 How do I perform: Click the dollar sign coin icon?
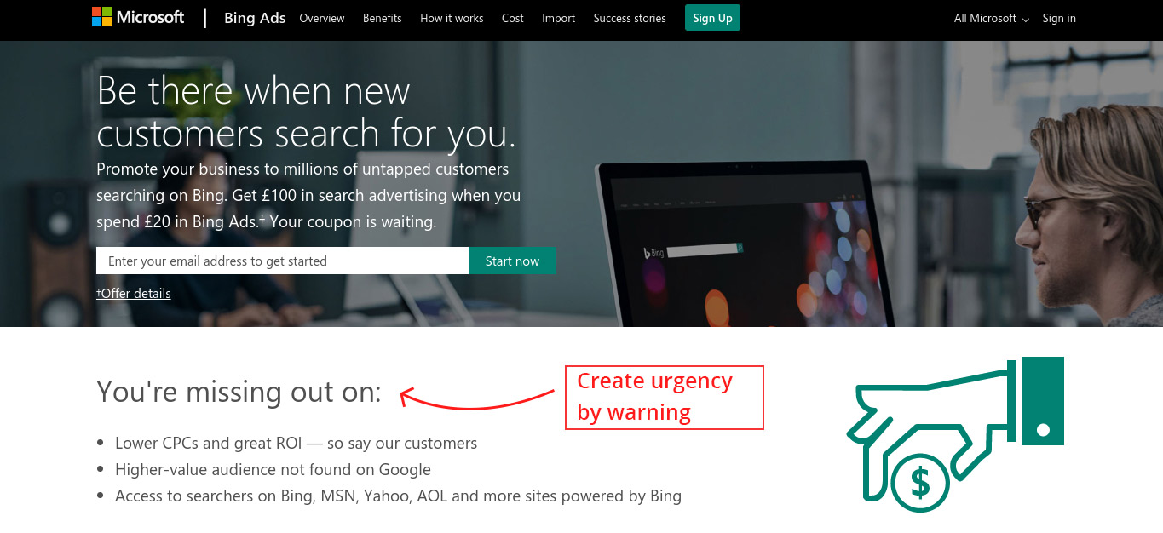click(920, 482)
